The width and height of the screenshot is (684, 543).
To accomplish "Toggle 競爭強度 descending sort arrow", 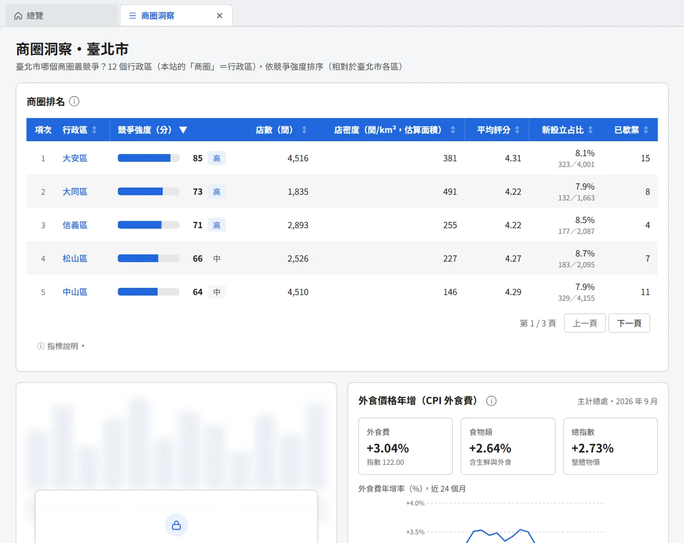I will click(x=183, y=130).
